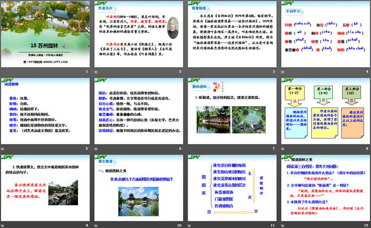Click the animation star icon under slide 10
The width and height of the screenshot is (371, 228).
(94, 225)
